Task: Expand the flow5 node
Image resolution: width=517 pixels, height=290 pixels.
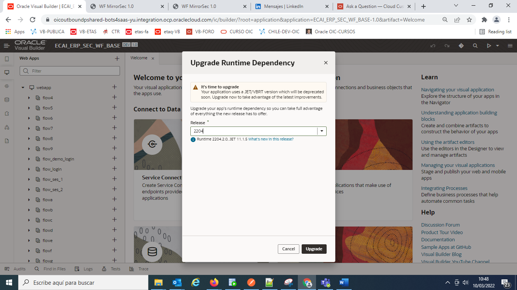Action: point(29,108)
